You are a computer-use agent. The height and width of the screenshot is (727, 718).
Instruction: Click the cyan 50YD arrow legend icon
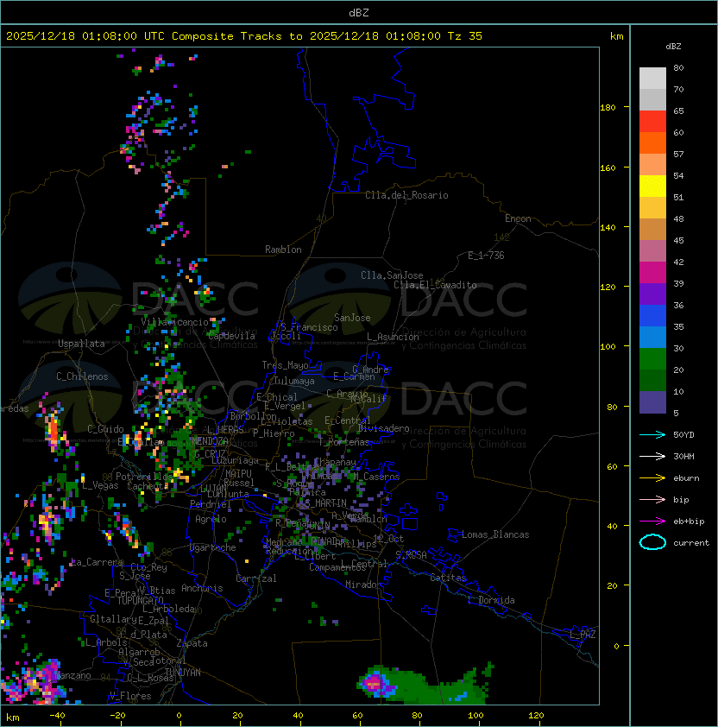tap(652, 434)
